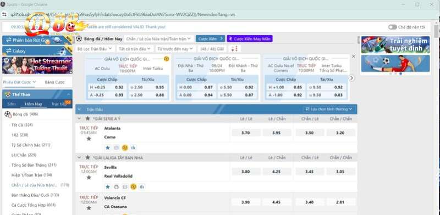Click the blue star icon under Real Valladolid
Image resolution: width=440 pixels, height=215 pixels.
click(x=107, y=186)
